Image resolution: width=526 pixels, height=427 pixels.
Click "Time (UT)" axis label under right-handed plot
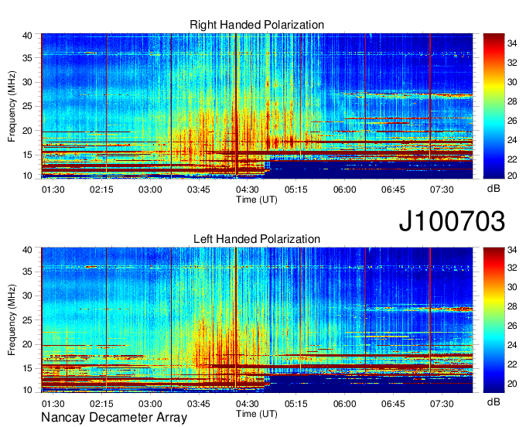tap(257, 200)
